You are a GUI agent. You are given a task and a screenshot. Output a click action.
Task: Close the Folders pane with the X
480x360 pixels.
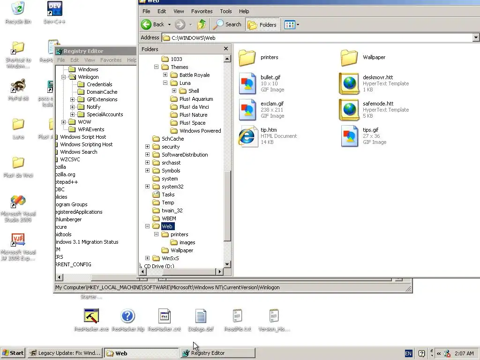pos(226,49)
